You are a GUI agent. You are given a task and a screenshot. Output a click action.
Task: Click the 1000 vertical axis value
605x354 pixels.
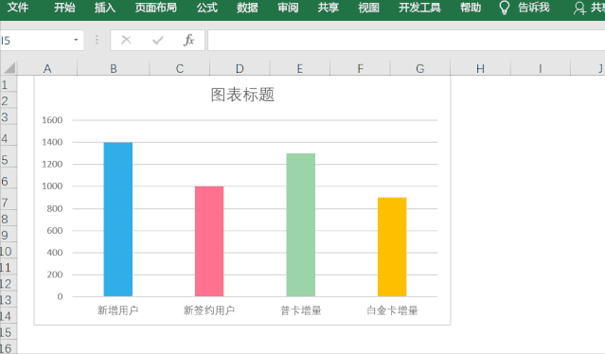tap(52, 186)
